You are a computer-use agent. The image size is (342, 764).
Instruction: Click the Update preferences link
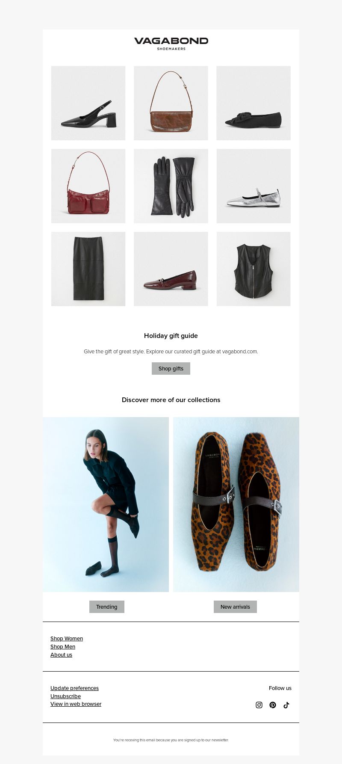pos(74,688)
